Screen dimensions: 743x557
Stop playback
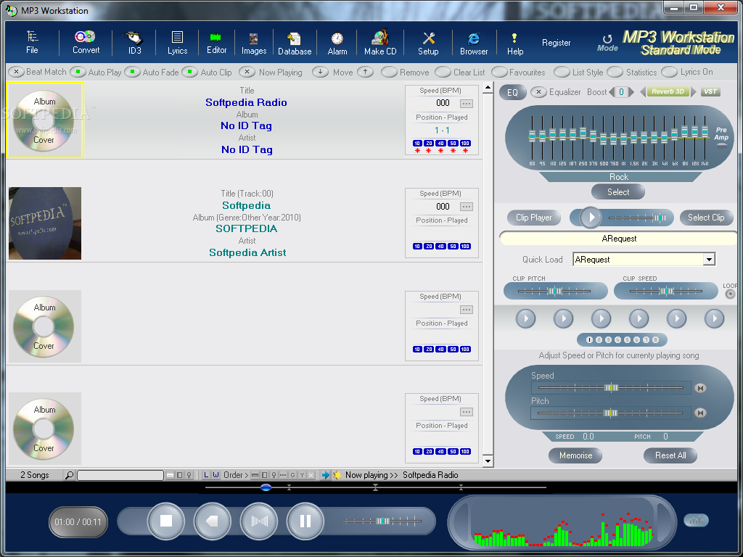[166, 521]
